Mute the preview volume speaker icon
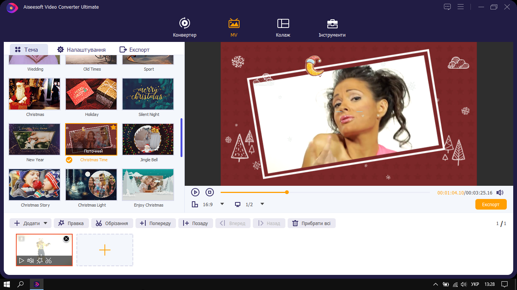517x290 pixels. [x=500, y=193]
